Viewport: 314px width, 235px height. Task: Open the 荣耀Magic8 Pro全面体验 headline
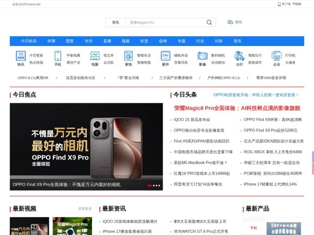coord(237,108)
